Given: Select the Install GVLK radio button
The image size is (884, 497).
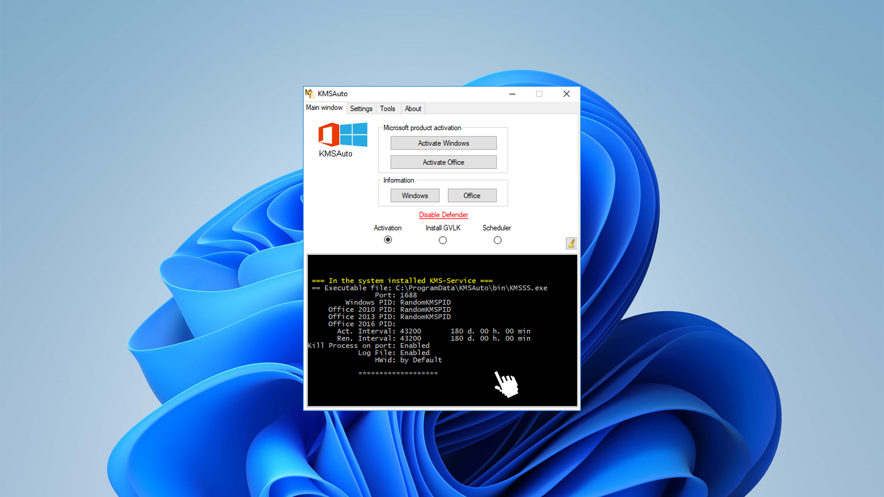Looking at the screenshot, I should 442,240.
